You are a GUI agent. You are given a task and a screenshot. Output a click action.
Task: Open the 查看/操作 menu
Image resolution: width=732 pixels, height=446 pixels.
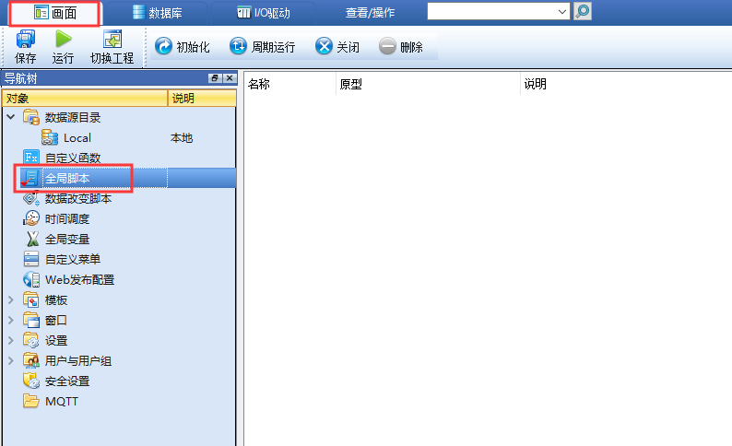(x=370, y=13)
